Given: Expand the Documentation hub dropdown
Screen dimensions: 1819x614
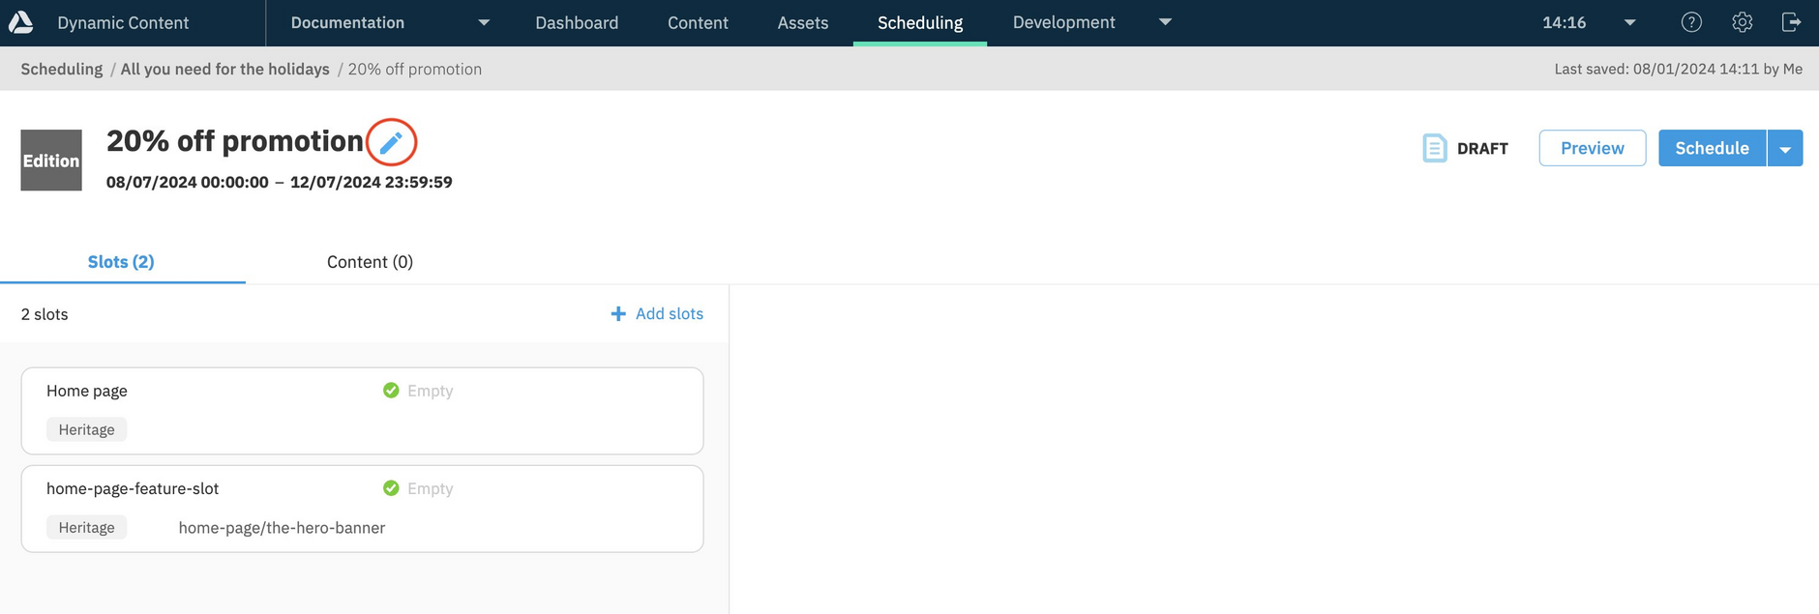Looking at the screenshot, I should (484, 22).
